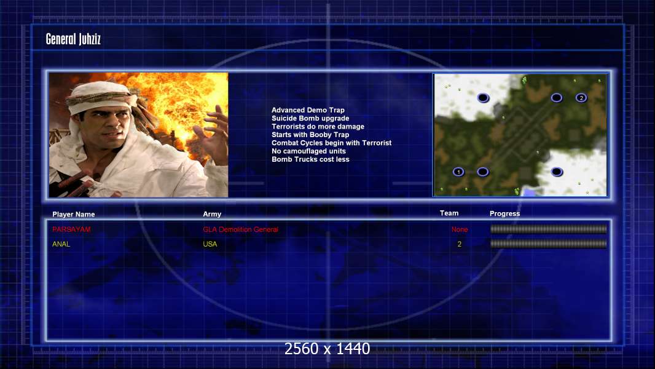Click 'Starts with Booby Trap' text
This screenshot has width=655, height=369.
pos(310,135)
